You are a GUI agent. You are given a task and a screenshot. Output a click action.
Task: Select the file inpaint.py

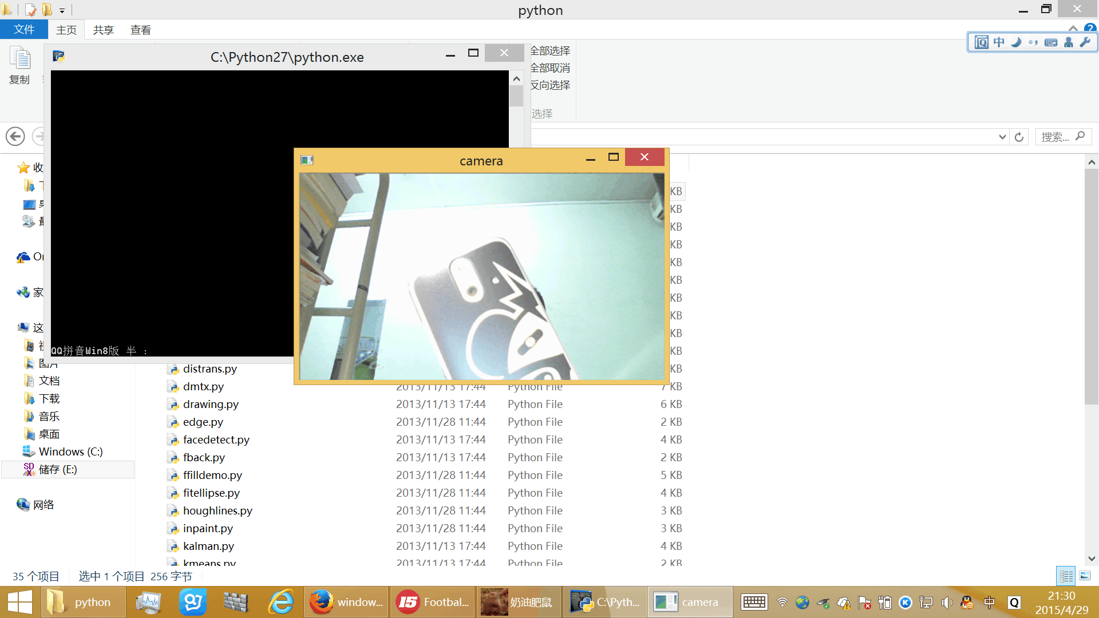(208, 529)
